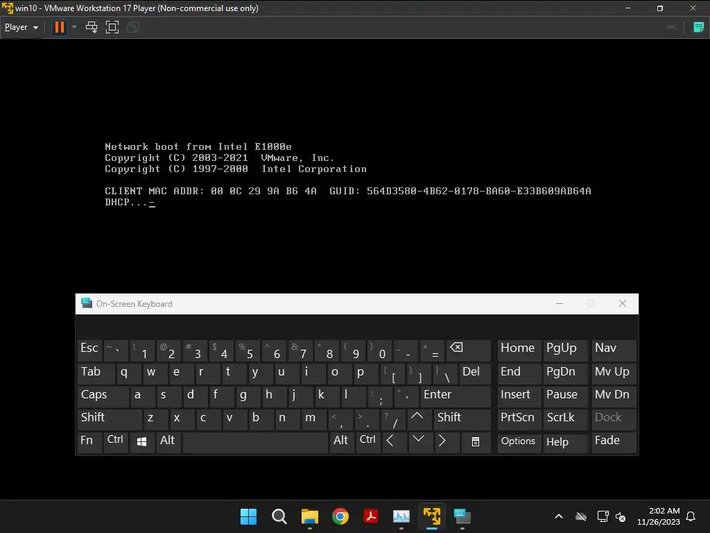This screenshot has height=533, width=710.
Task: Click the backslash key
Action: point(445,373)
